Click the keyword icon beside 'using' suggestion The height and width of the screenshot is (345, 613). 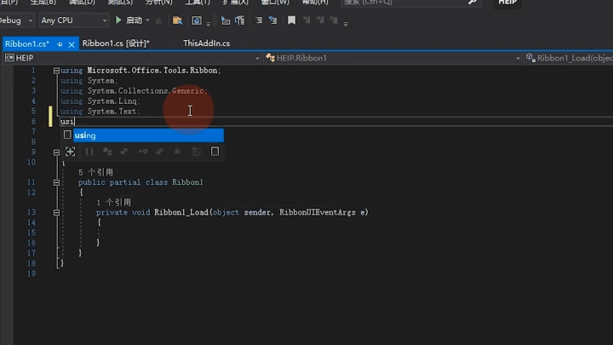pos(67,135)
